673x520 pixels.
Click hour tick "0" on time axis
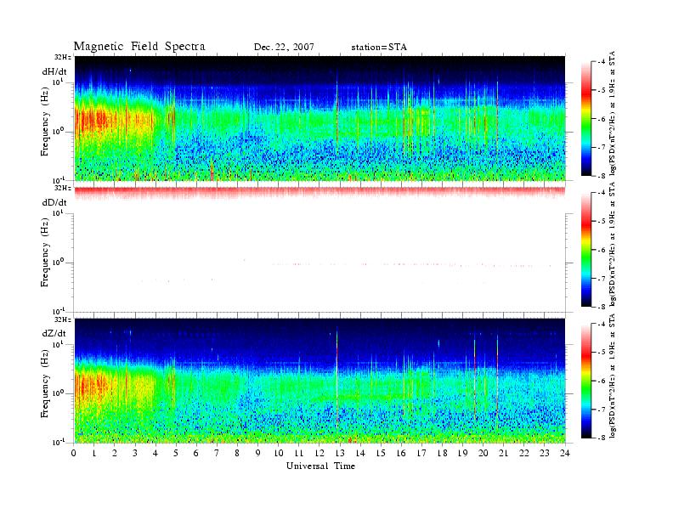tap(74, 453)
